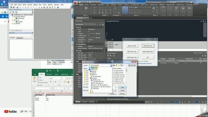Viewport: 208px width, 117px height.
Task: Open the Excel File tab
Action: (x=35, y=74)
